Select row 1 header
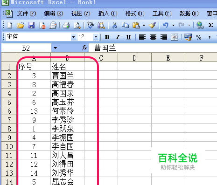 (x=9, y=67)
